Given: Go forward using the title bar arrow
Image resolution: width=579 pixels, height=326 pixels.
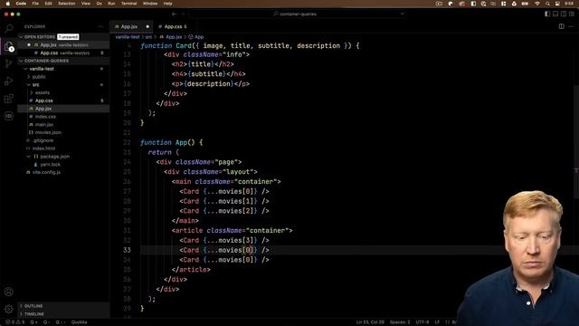Looking at the screenshot, I should point(184,14).
